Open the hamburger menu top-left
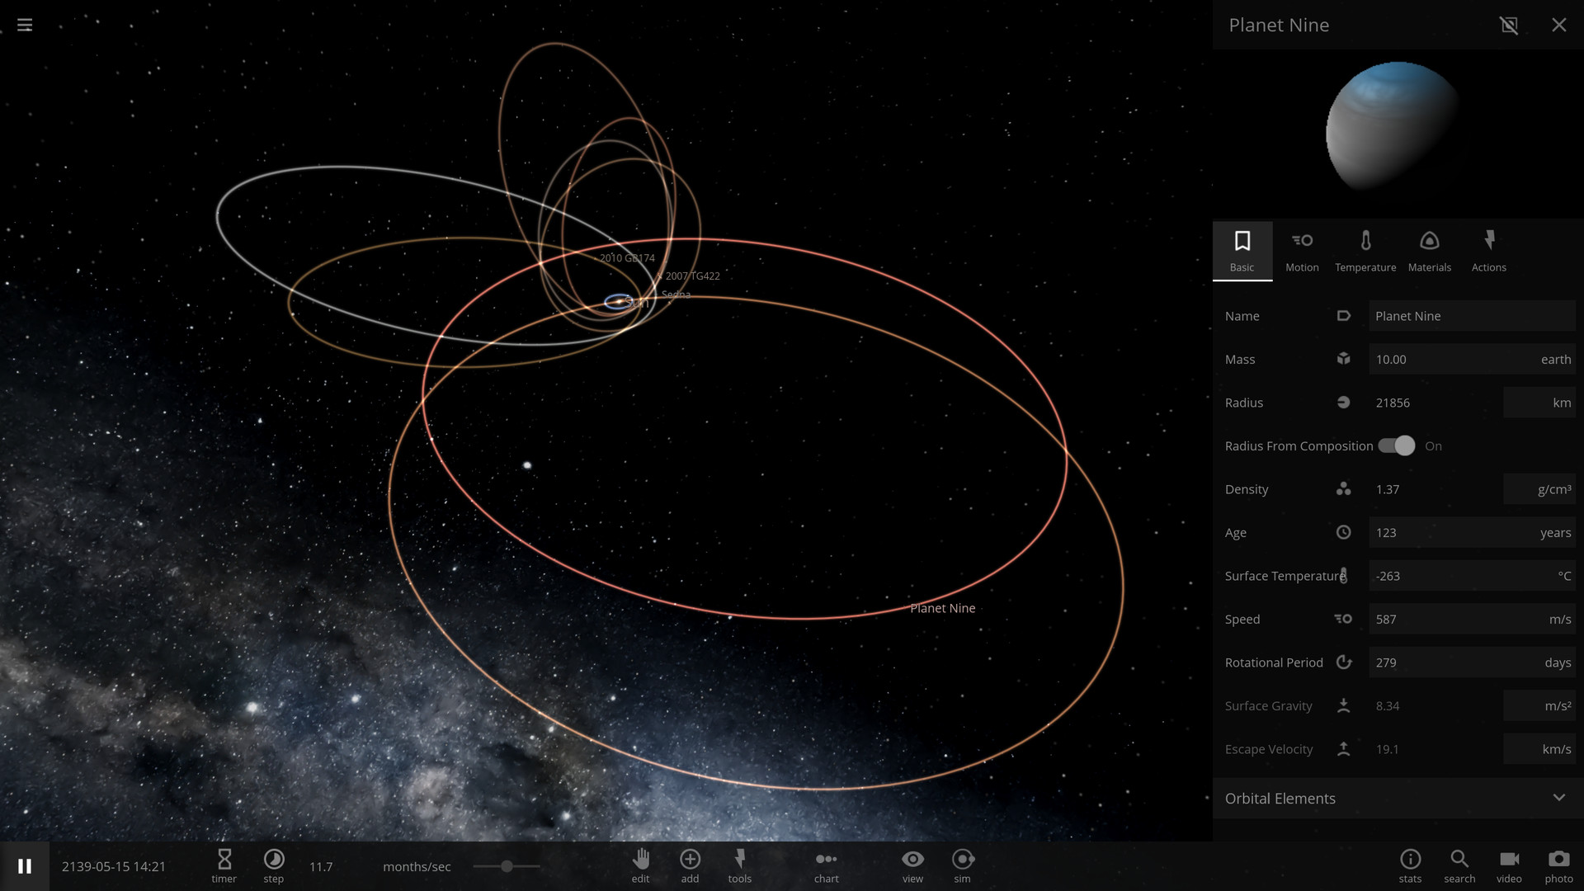 pyautogui.click(x=24, y=24)
